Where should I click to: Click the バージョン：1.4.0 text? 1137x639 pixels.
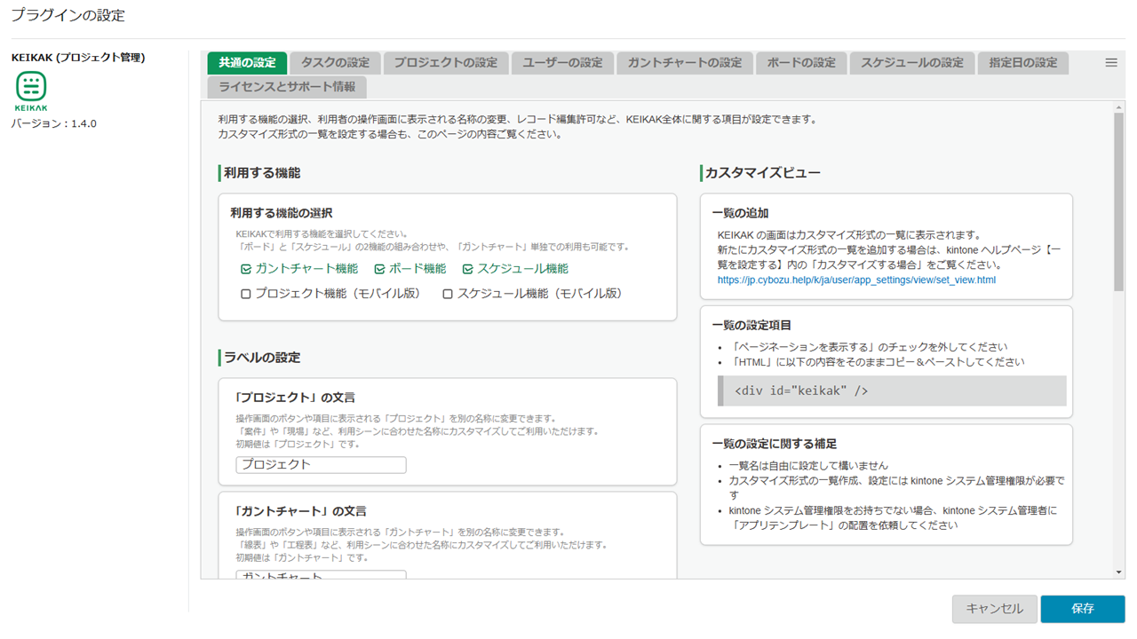tap(53, 123)
